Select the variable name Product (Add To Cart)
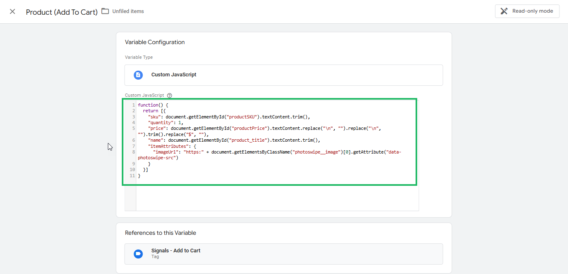This screenshot has height=274, width=568. [62, 12]
